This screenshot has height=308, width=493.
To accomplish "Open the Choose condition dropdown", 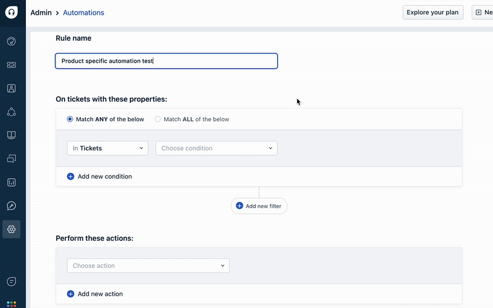I will 216,148.
